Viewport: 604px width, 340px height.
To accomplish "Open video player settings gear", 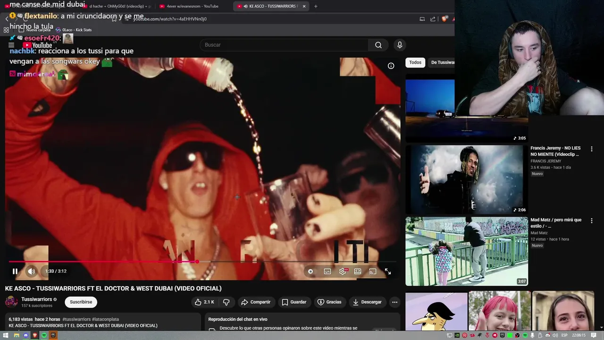I will click(x=343, y=271).
